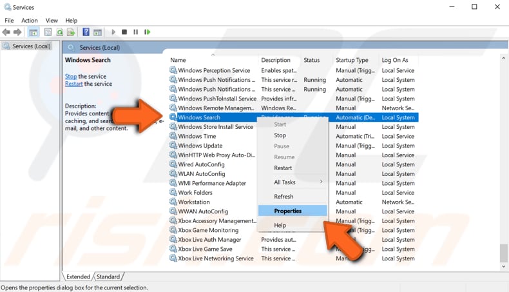Click the scrollbar down arrow
Screen dimensions: 509x292
[503, 267]
